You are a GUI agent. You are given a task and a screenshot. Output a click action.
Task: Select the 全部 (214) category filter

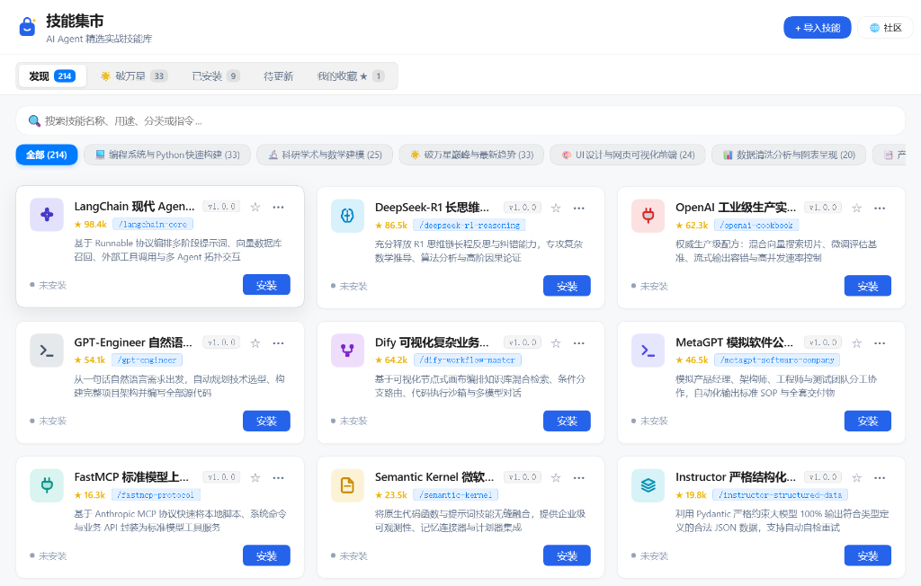click(47, 155)
